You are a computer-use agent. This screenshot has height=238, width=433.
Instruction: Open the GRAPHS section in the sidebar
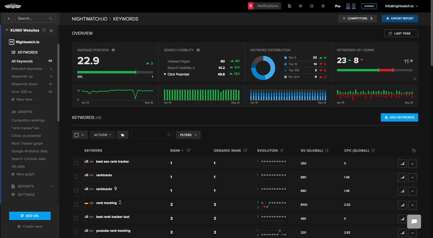pos(25,111)
